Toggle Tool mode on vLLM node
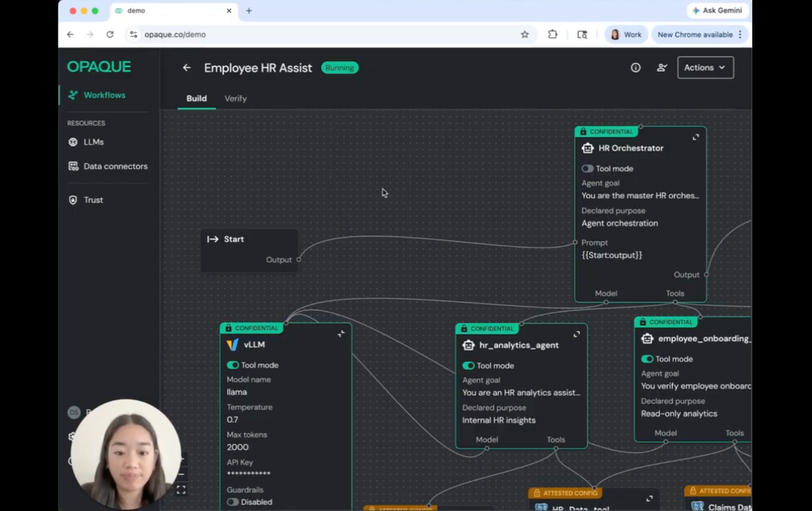Viewport: 812px width, 511px height. click(x=233, y=365)
